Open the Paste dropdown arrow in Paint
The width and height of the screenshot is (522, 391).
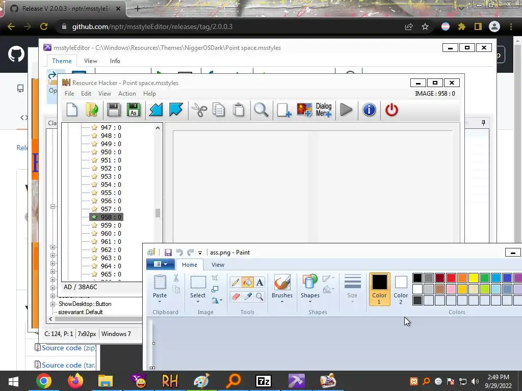[160, 302]
